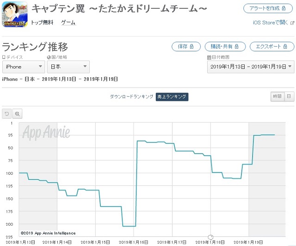
Task: Click the lock icon on 購読・共有 button
Action: (x=236, y=46)
